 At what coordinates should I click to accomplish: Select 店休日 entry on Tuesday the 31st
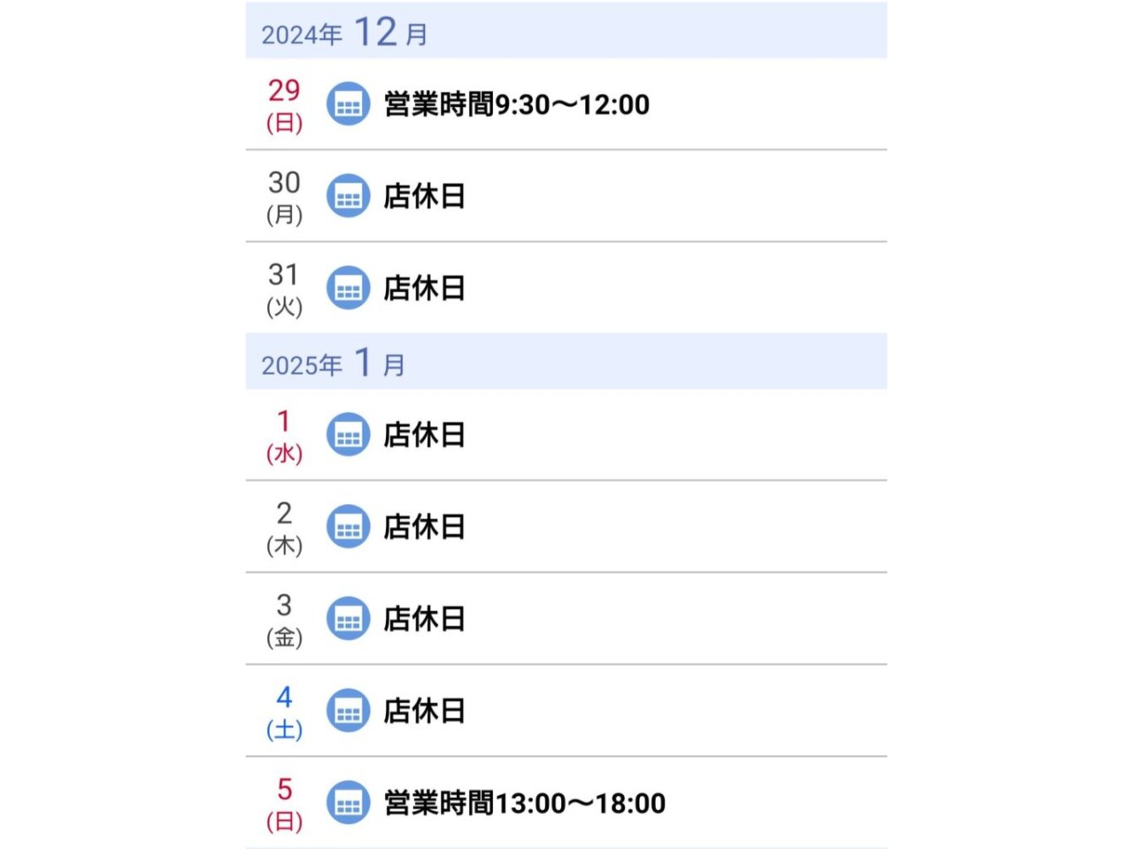[424, 288]
